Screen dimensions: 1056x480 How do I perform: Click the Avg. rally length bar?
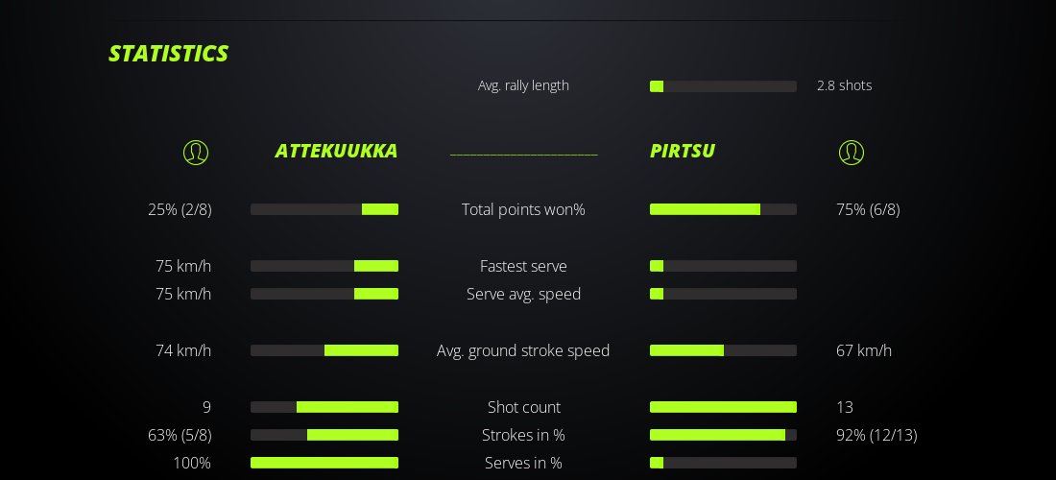[723, 86]
